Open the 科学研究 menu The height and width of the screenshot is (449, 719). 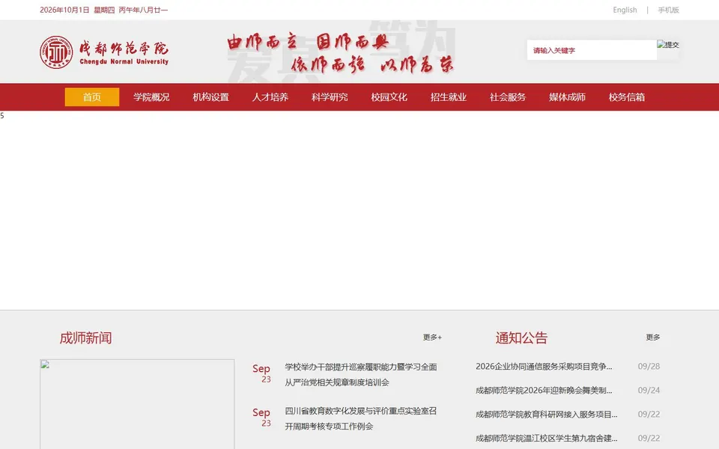click(x=330, y=97)
